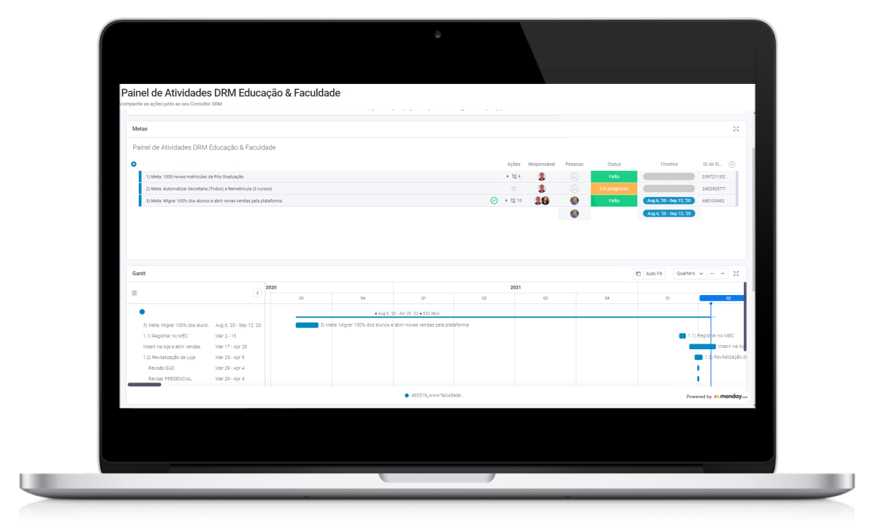Open the subitems icon on the 'Automatizar Secretaria' row
Viewport: 875px width, 525px height.
[514, 188]
